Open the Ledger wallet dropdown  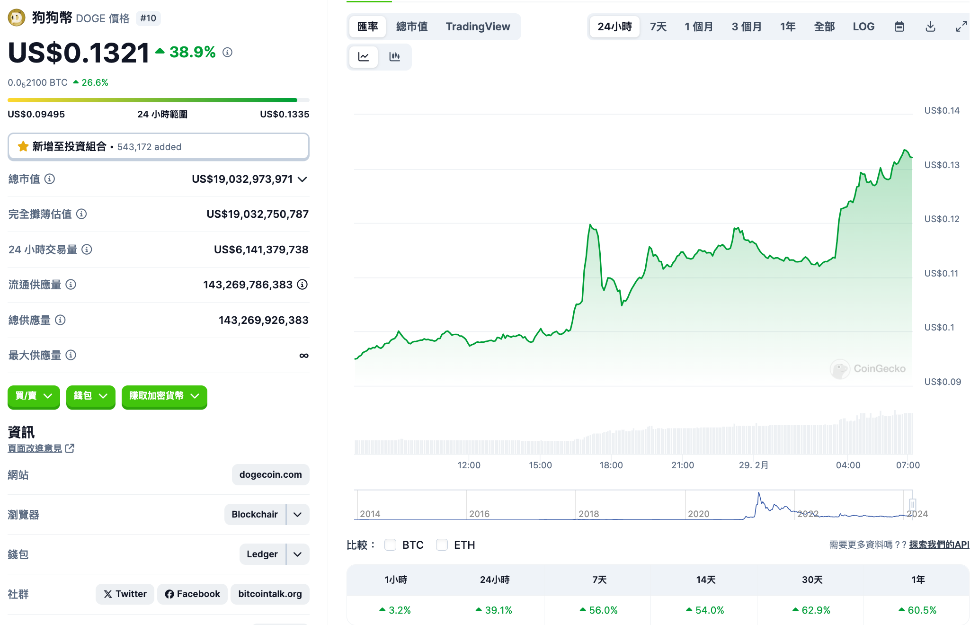click(297, 554)
